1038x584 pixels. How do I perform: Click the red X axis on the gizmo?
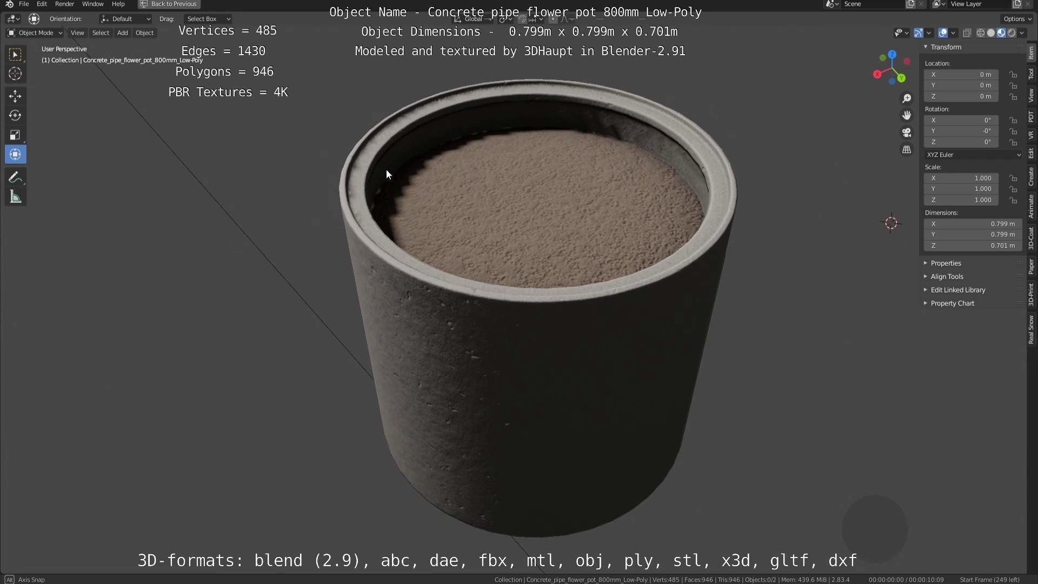point(877,74)
